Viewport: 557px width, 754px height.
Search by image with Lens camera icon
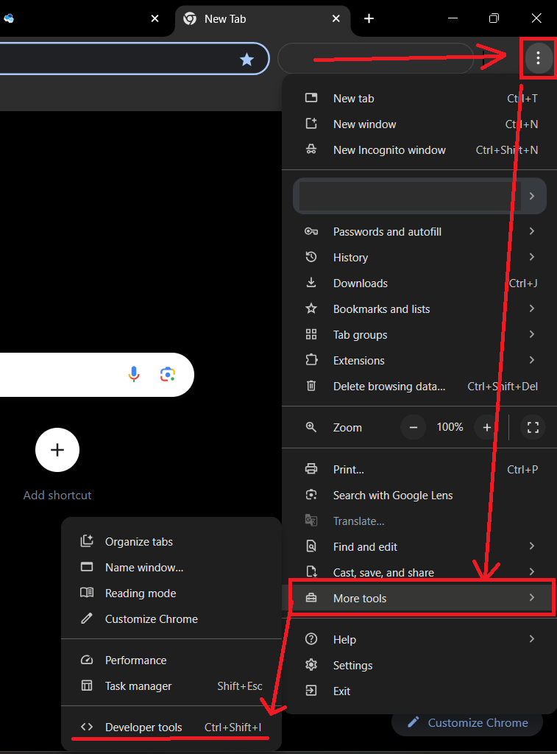click(167, 374)
